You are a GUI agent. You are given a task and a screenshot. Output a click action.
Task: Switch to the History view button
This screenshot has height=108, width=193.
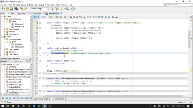click(51, 17)
